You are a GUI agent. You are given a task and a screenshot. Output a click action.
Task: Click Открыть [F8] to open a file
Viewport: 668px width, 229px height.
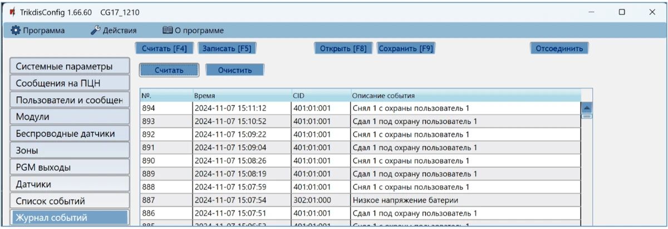pyautogui.click(x=343, y=48)
